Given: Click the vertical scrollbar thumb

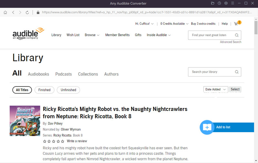Looking at the screenshot, I should (256, 28).
